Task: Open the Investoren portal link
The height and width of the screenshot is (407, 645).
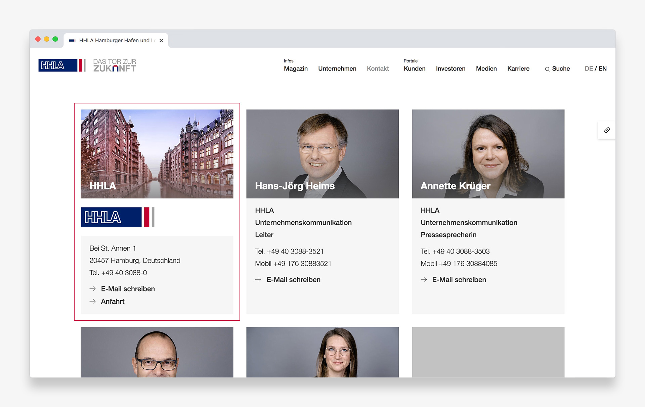Action: click(x=450, y=69)
